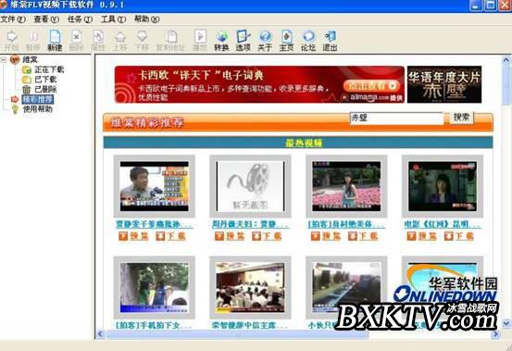Click the 暂无截图 placeholder thumbnail
Image resolution: width=512 pixels, height=351 pixels.
(250, 186)
